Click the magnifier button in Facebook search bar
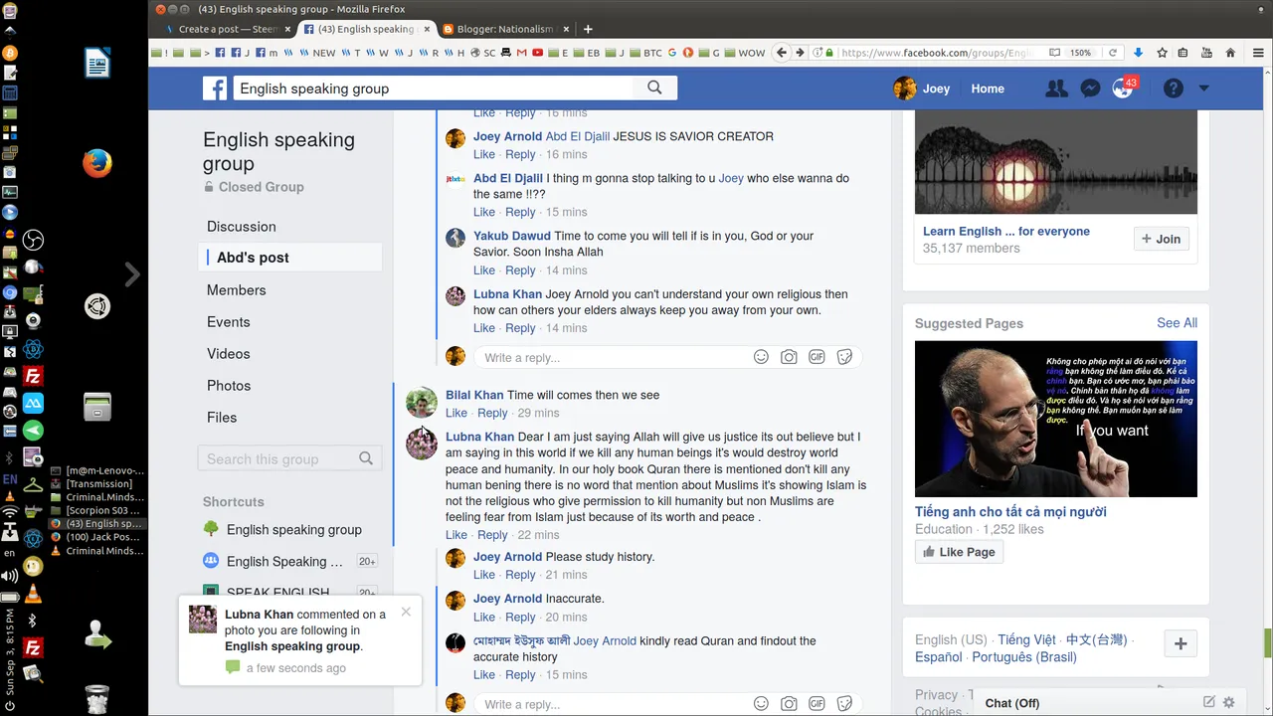This screenshot has width=1273, height=716. pyautogui.click(x=654, y=88)
